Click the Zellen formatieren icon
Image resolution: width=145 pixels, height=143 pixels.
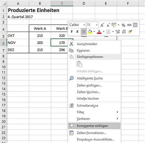pyautogui.click(x=71, y=133)
